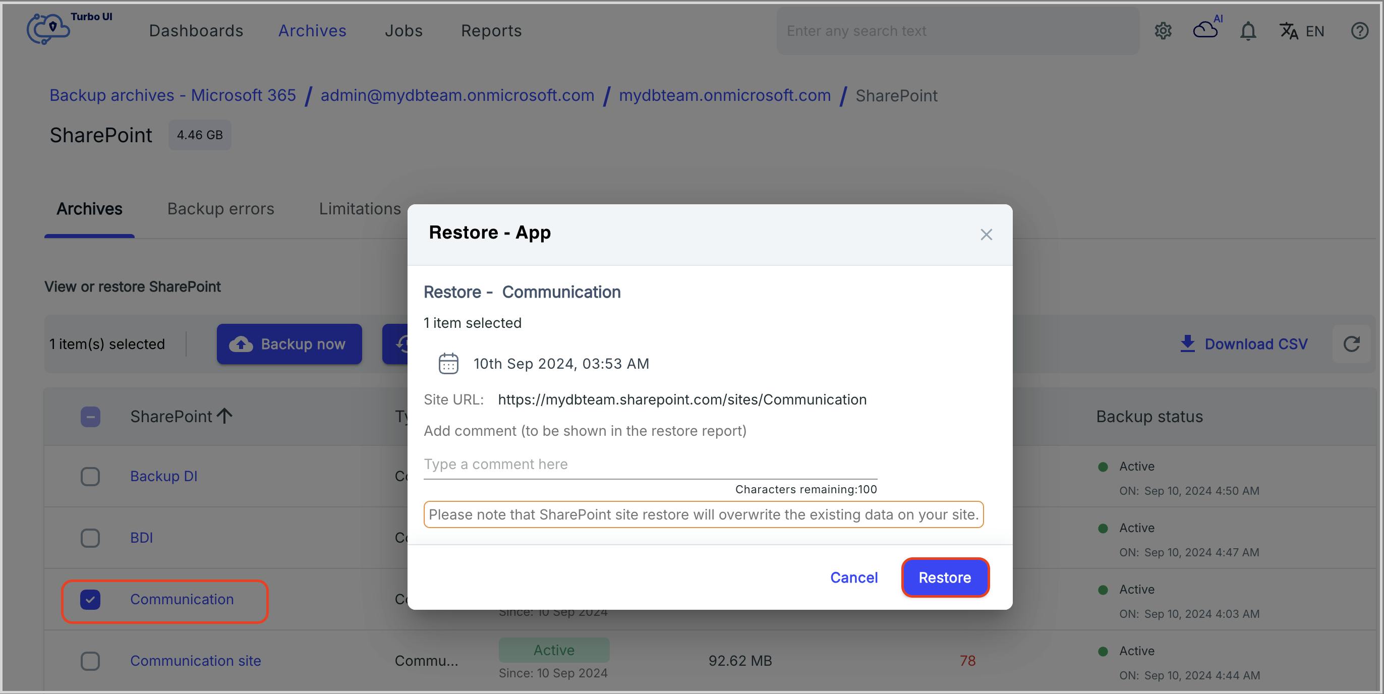Click the comment input in Restore dialog
The image size is (1384, 694).
point(650,464)
